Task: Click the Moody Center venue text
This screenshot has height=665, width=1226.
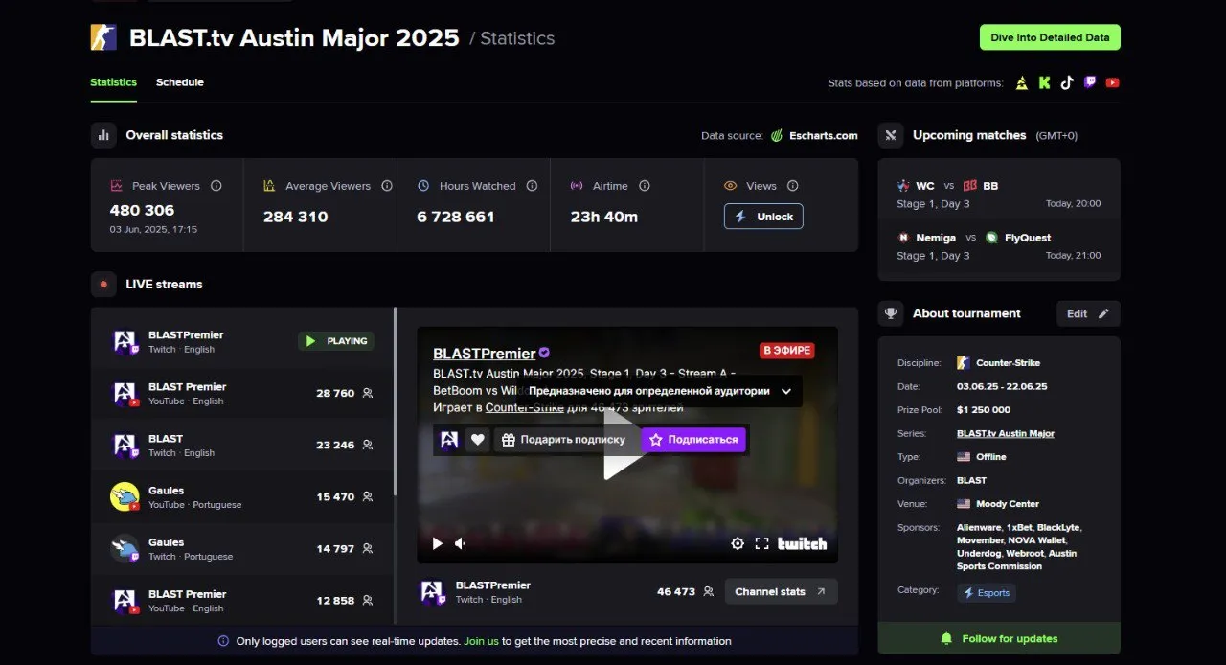Action: coord(1008,504)
